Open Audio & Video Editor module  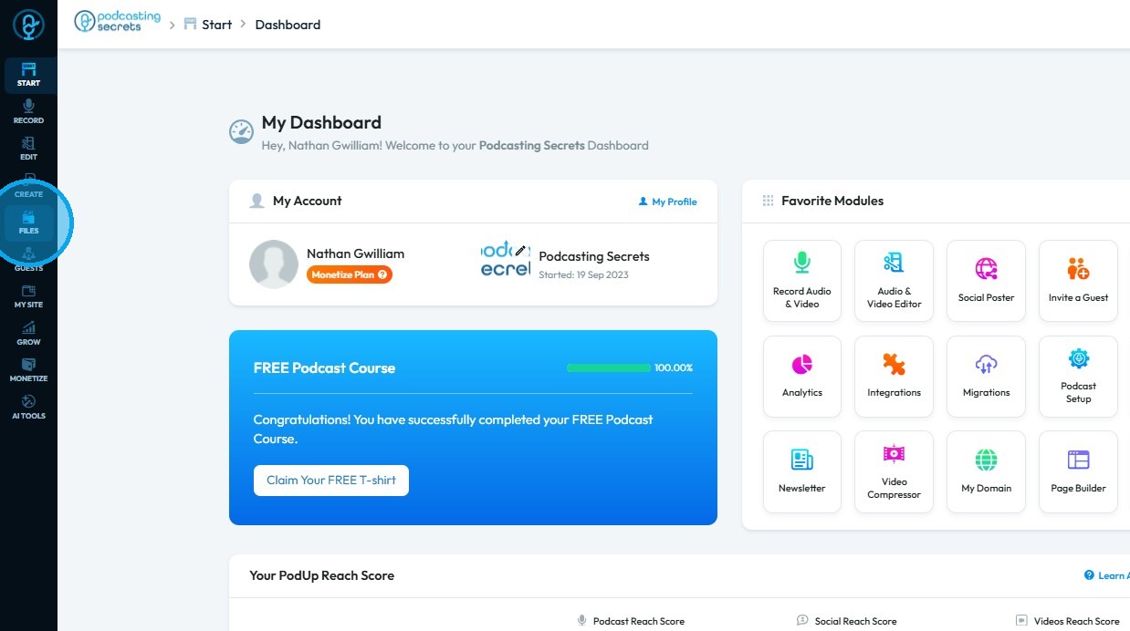[894, 281]
